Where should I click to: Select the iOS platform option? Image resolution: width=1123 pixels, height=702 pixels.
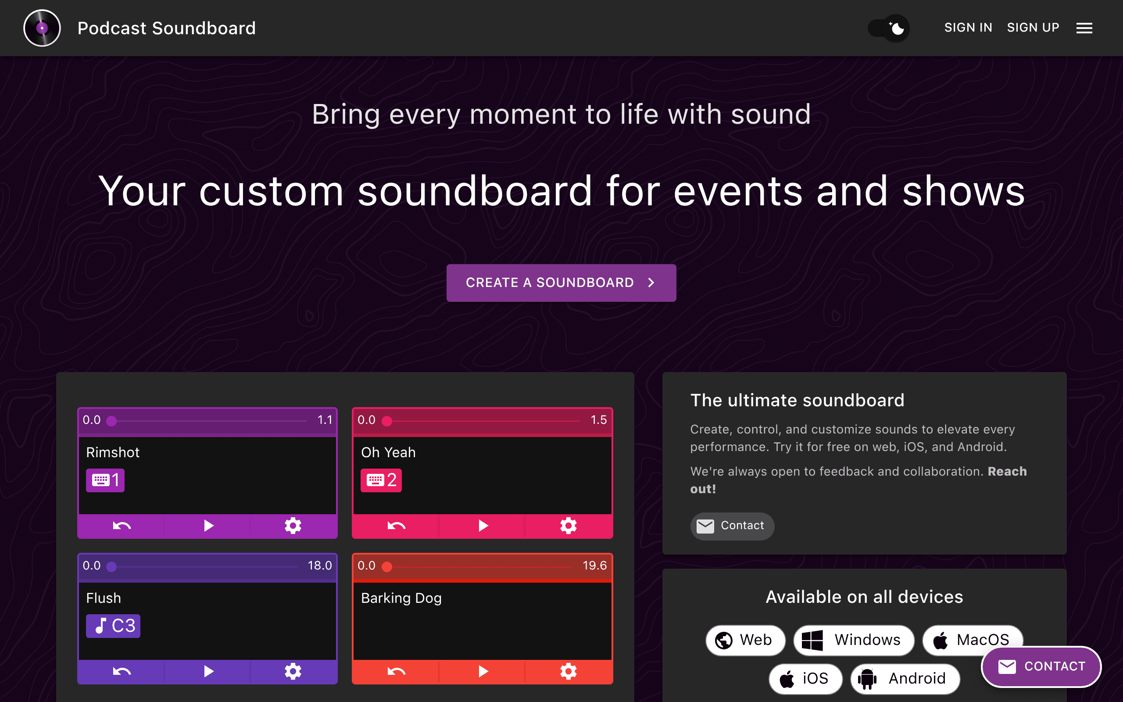click(x=805, y=678)
